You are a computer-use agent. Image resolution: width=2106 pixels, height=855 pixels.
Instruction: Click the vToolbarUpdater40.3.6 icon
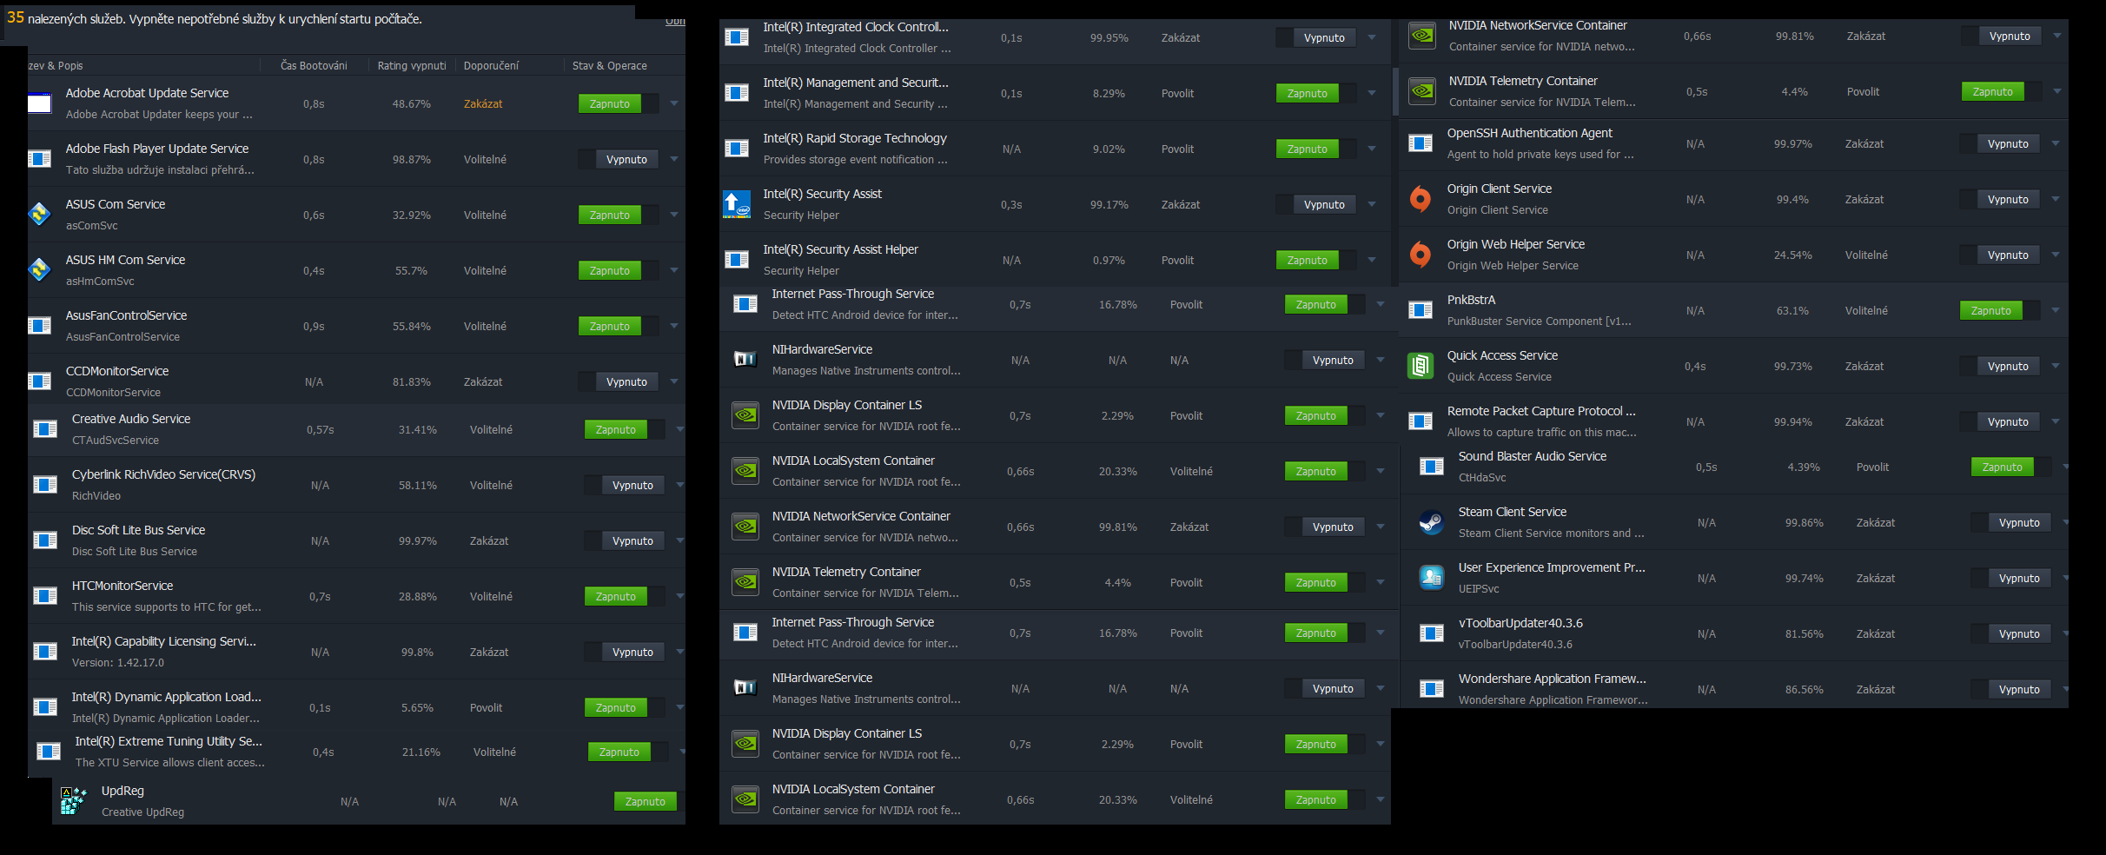click(1432, 633)
